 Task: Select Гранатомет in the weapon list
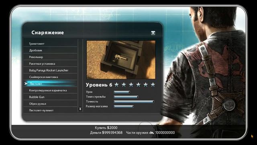click(x=50, y=43)
